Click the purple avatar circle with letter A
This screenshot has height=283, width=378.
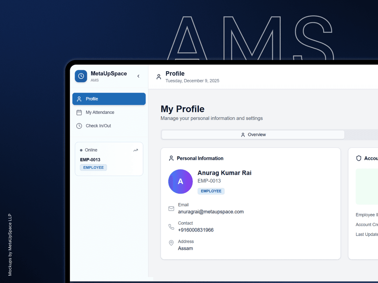click(x=180, y=182)
